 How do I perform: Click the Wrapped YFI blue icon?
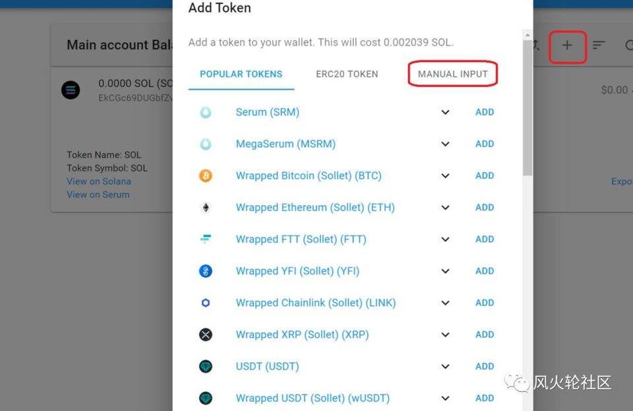[206, 271]
